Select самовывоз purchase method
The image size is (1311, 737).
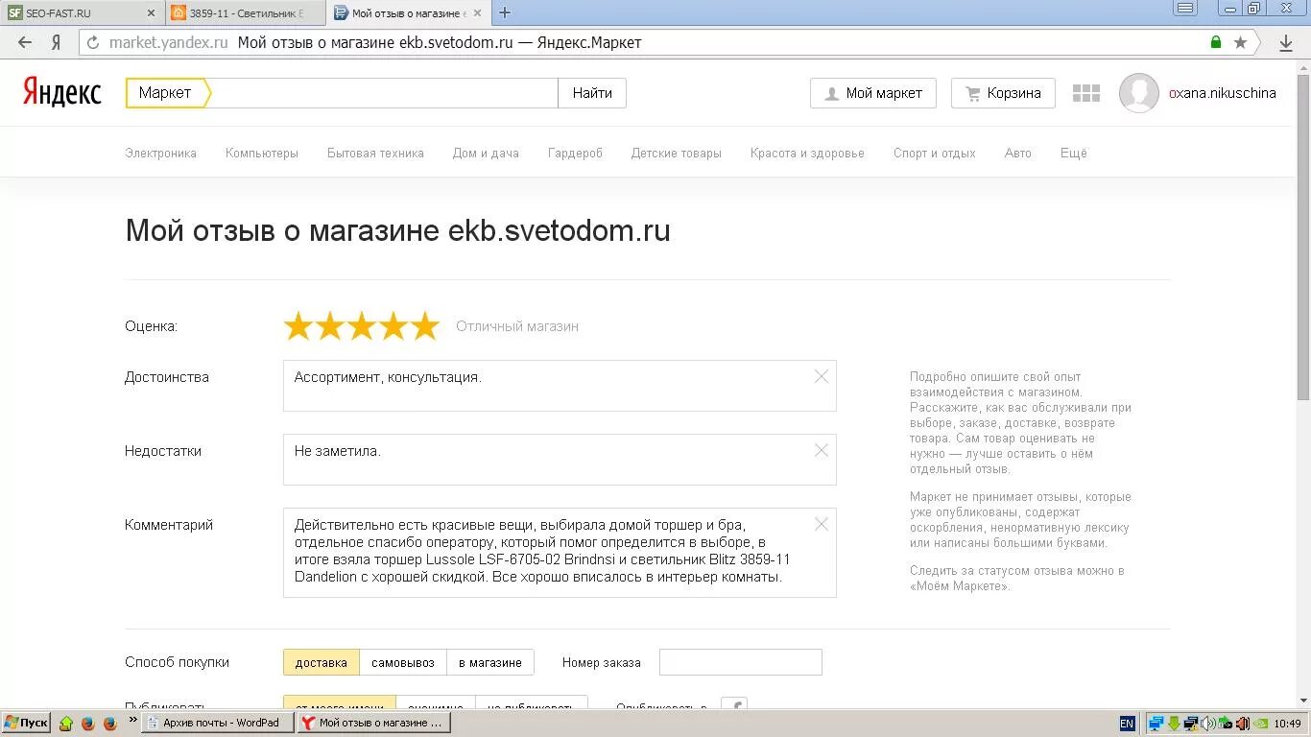point(403,662)
